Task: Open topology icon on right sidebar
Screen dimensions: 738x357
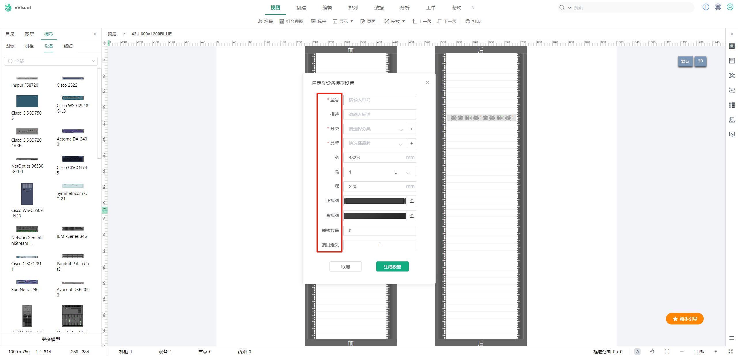Action: pyautogui.click(x=732, y=75)
